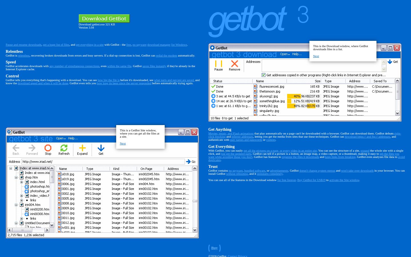Expand the links node under shop.htm
411x257 pixels.
(21, 200)
